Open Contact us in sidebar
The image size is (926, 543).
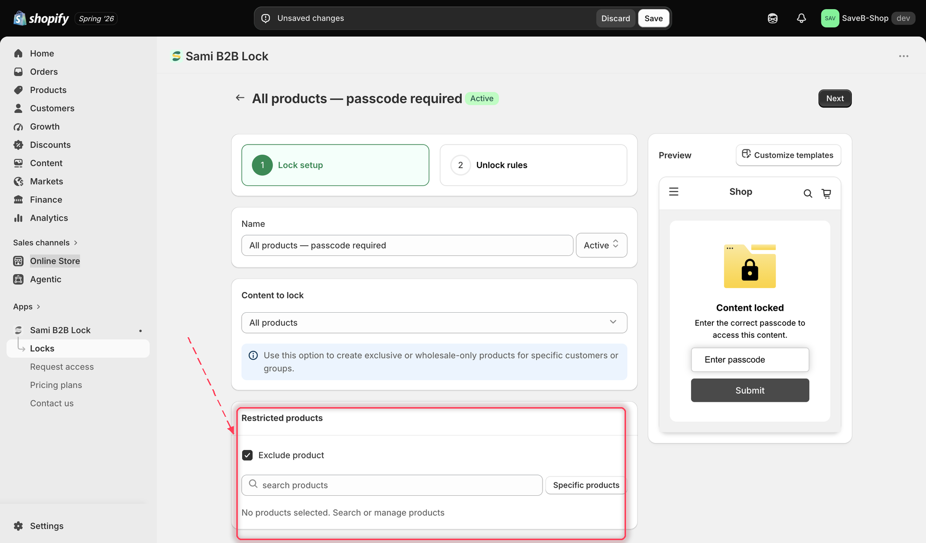52,403
